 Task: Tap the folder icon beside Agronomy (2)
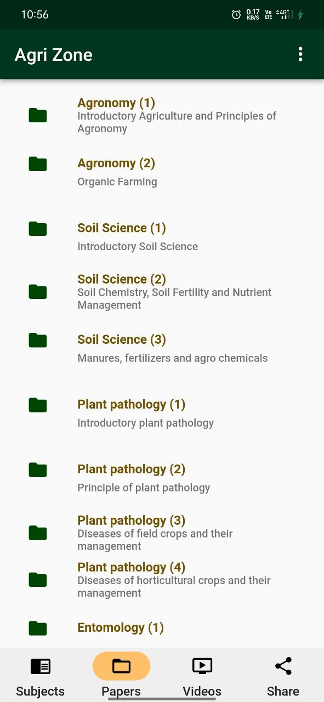coord(38,163)
